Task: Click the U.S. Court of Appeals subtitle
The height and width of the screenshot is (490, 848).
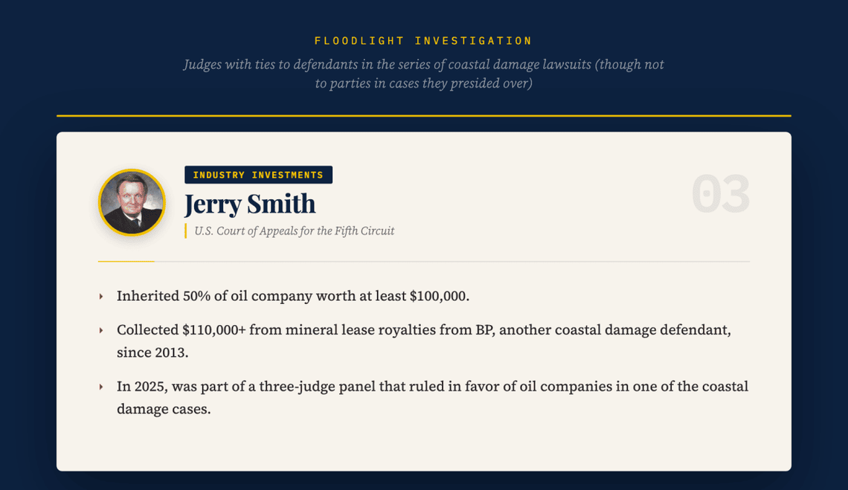Action: [294, 231]
